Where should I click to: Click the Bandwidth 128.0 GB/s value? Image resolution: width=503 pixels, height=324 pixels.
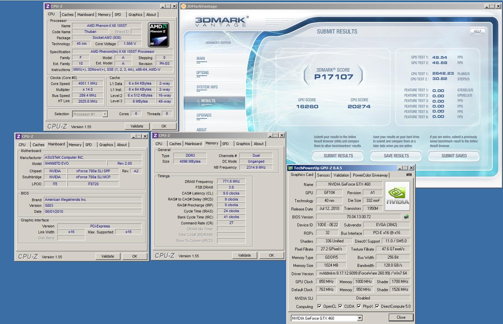pos(393,265)
